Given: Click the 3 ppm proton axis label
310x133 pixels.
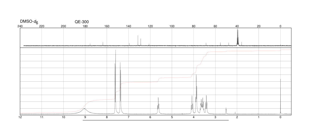Looking at the screenshot, I should click(215, 117).
